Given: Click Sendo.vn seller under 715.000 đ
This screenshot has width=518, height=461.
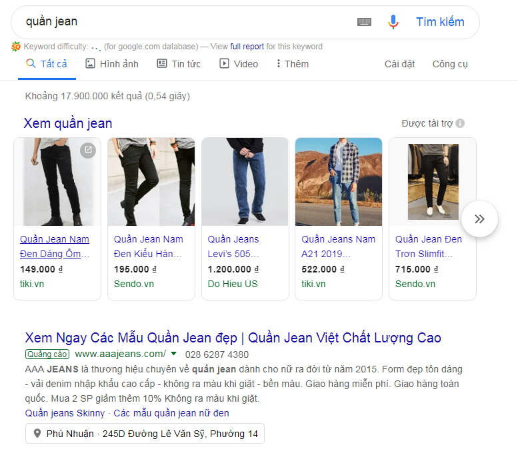Looking at the screenshot, I should click(415, 284).
